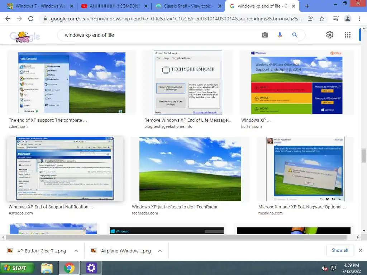Click blog.techygeekshome.info source label
Image resolution: width=367 pixels, height=275 pixels.
click(168, 126)
